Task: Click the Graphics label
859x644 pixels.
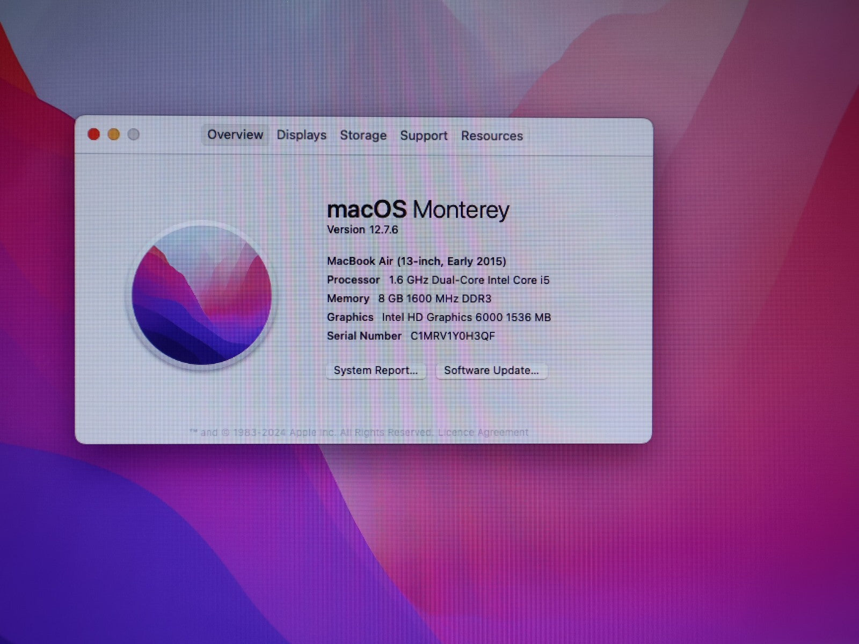Action: tap(350, 317)
